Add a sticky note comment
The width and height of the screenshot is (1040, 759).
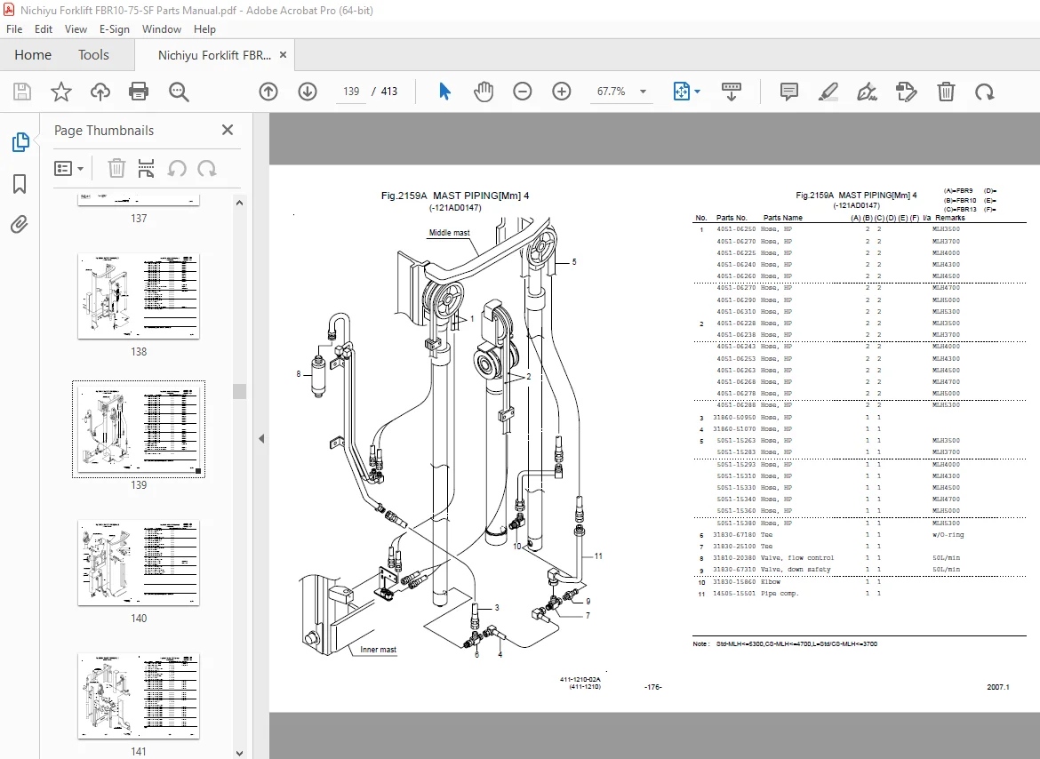[x=788, y=92]
